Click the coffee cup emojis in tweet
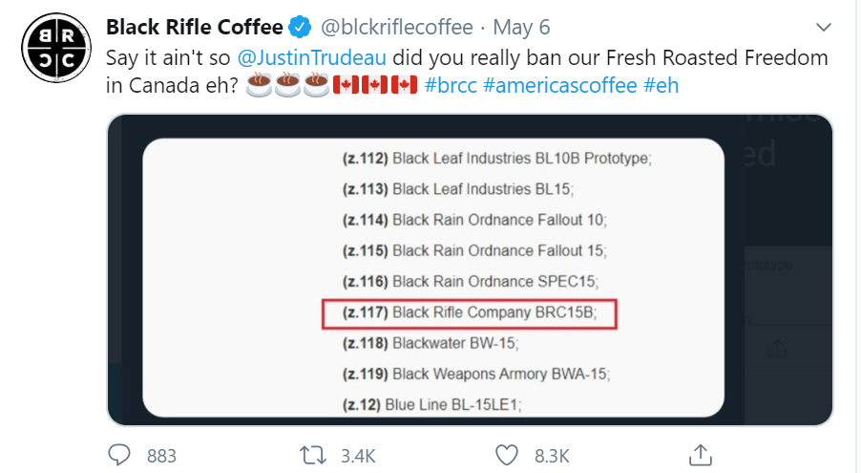 pyautogui.click(x=287, y=85)
